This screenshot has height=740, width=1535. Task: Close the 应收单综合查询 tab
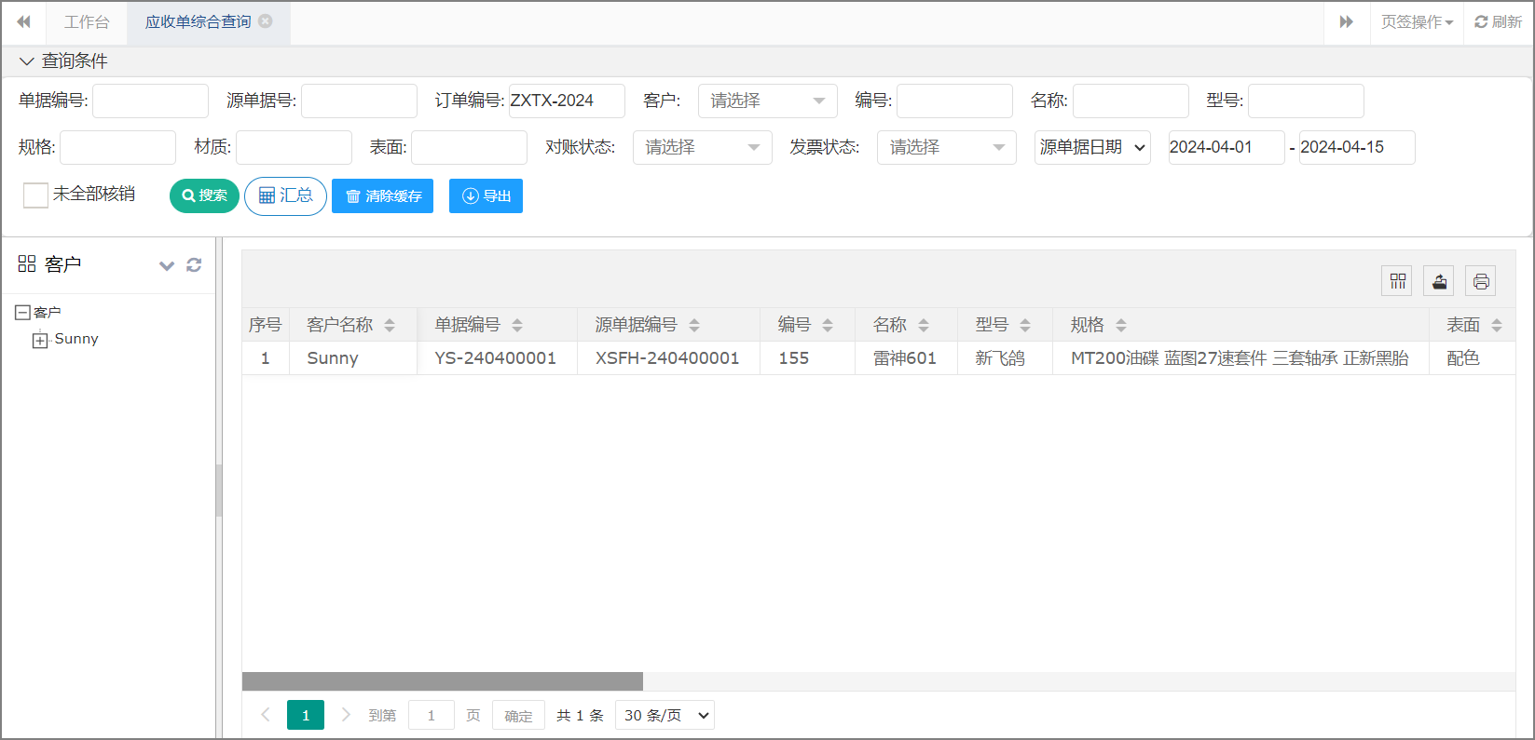(266, 21)
